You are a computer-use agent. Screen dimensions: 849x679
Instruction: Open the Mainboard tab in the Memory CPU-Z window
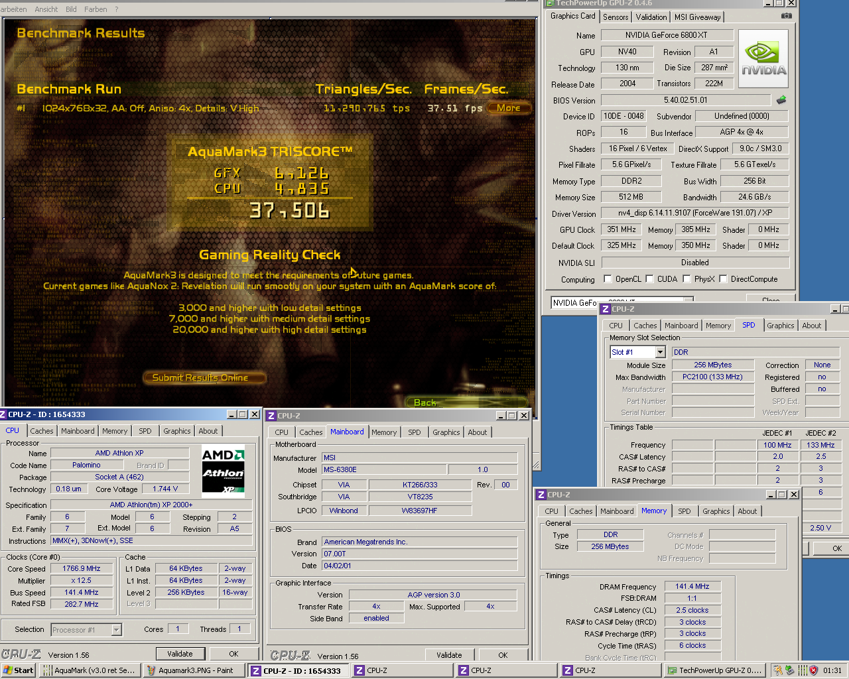click(617, 511)
